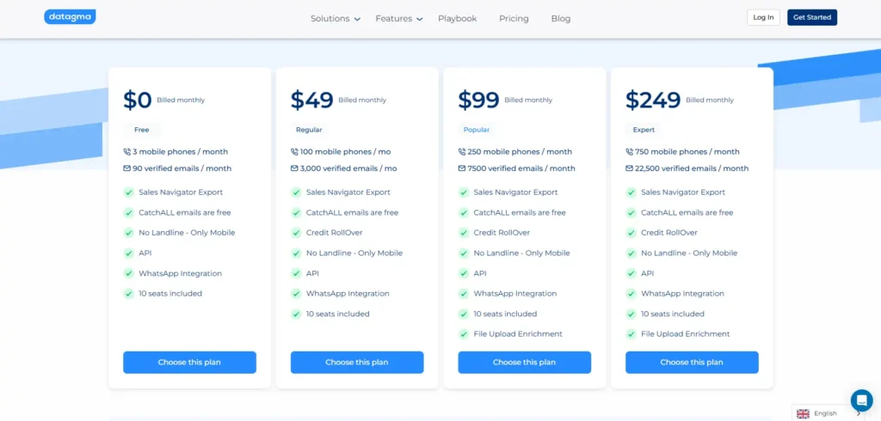Click '3,000 verified emails / mo' text

[x=348, y=168]
